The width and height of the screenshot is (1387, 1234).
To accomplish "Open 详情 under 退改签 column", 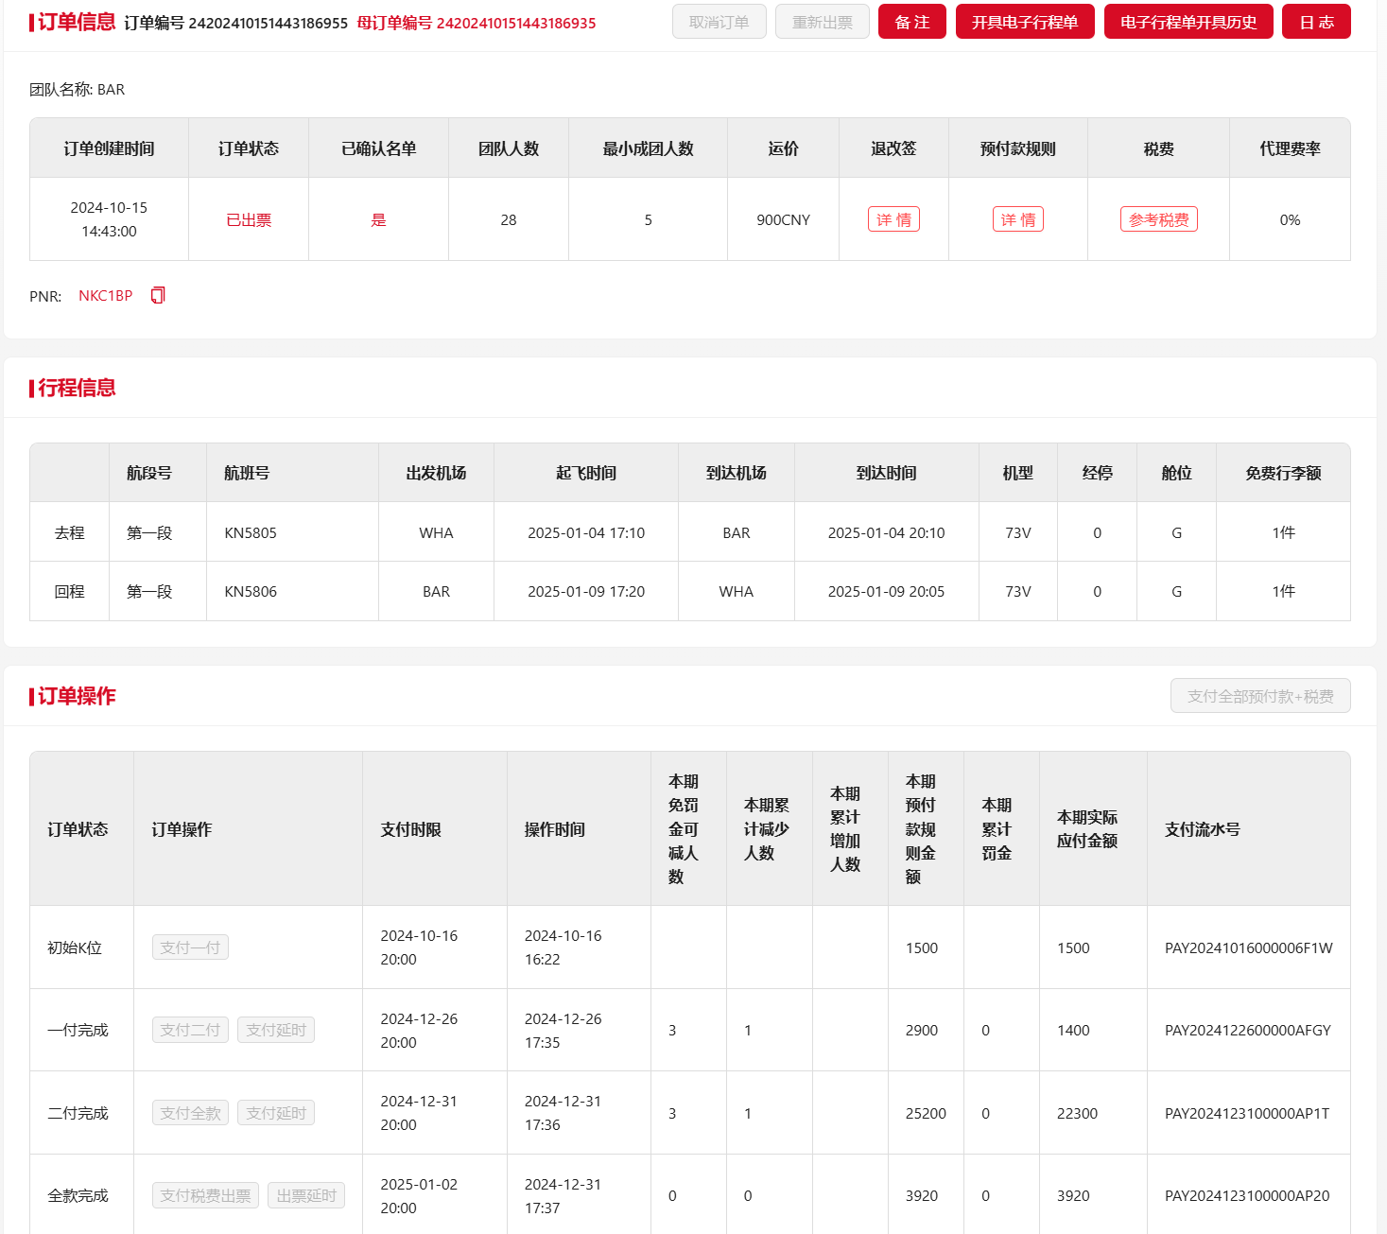I will point(893,219).
